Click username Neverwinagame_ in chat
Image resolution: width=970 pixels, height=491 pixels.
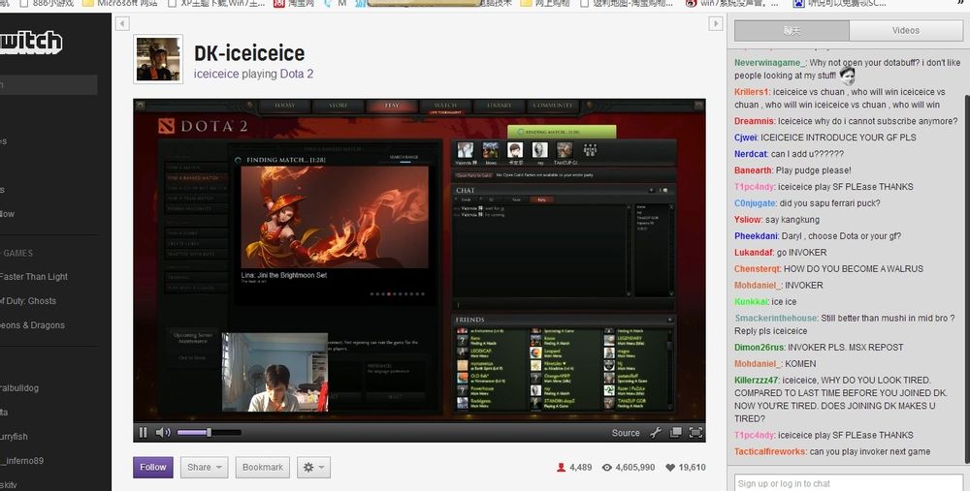click(x=769, y=63)
